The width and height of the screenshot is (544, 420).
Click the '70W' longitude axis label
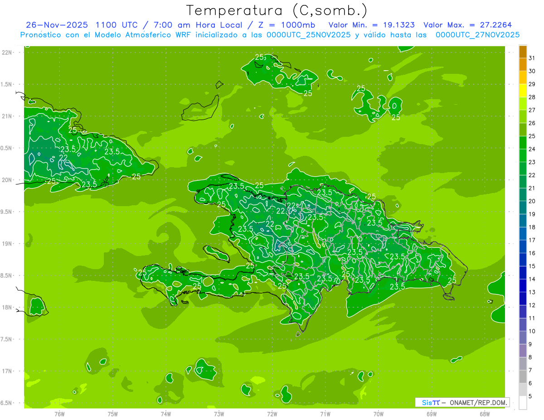379,414
